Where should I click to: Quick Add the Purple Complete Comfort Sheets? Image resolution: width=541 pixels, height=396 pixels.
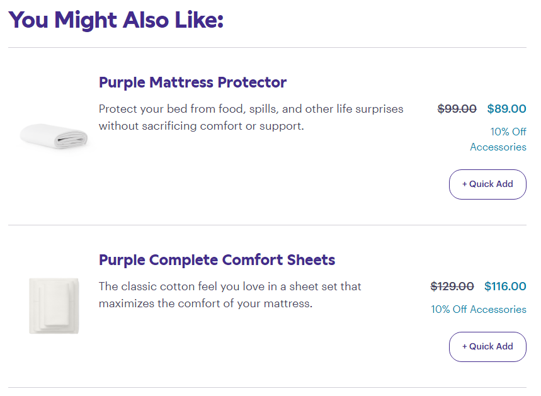[x=487, y=347]
